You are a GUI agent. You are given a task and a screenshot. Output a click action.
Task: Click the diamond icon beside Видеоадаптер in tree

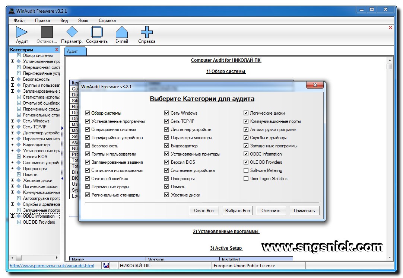pyautogui.click(x=19, y=144)
